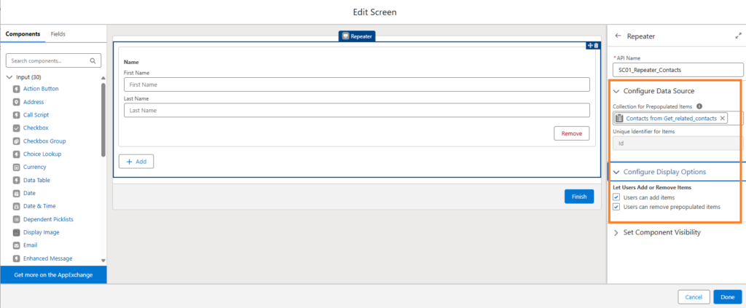Screen dimensions: 746x308
Task: Collapse the Configure Data Source section
Action: pyautogui.click(x=616, y=91)
